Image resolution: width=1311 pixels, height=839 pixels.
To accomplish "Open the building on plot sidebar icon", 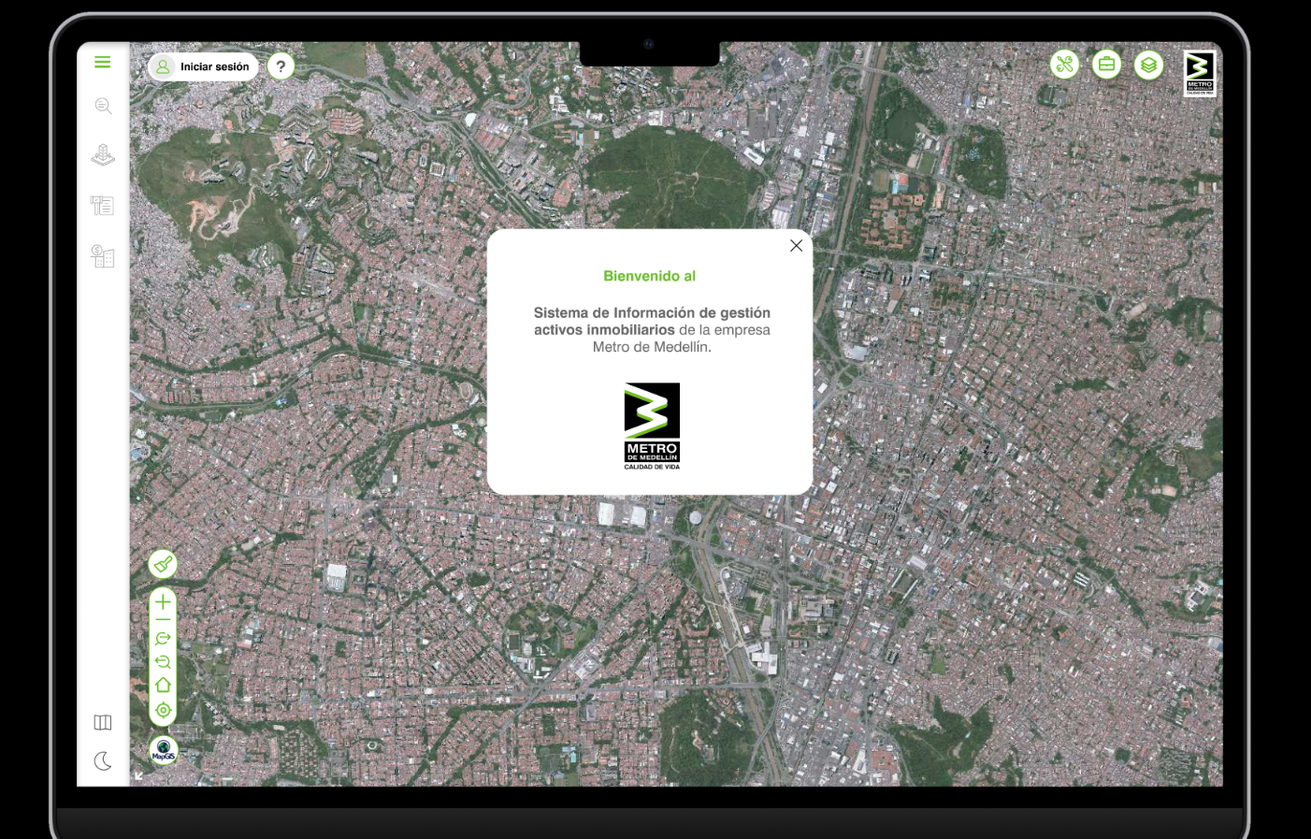I will [x=103, y=154].
